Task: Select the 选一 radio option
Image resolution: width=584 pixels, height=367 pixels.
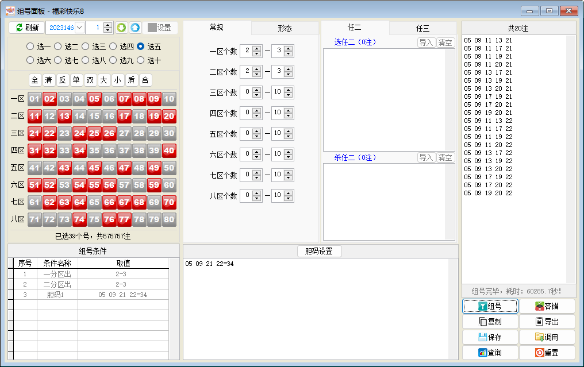Action: [39, 47]
